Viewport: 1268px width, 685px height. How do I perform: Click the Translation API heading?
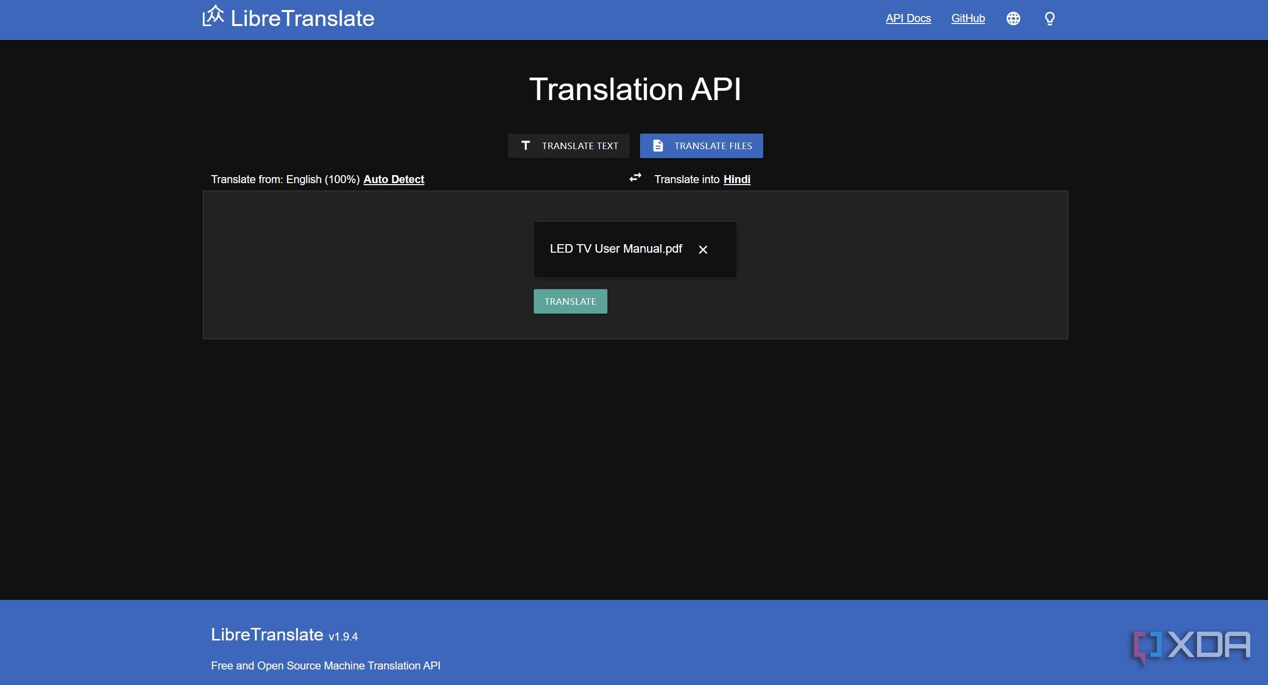coord(635,89)
